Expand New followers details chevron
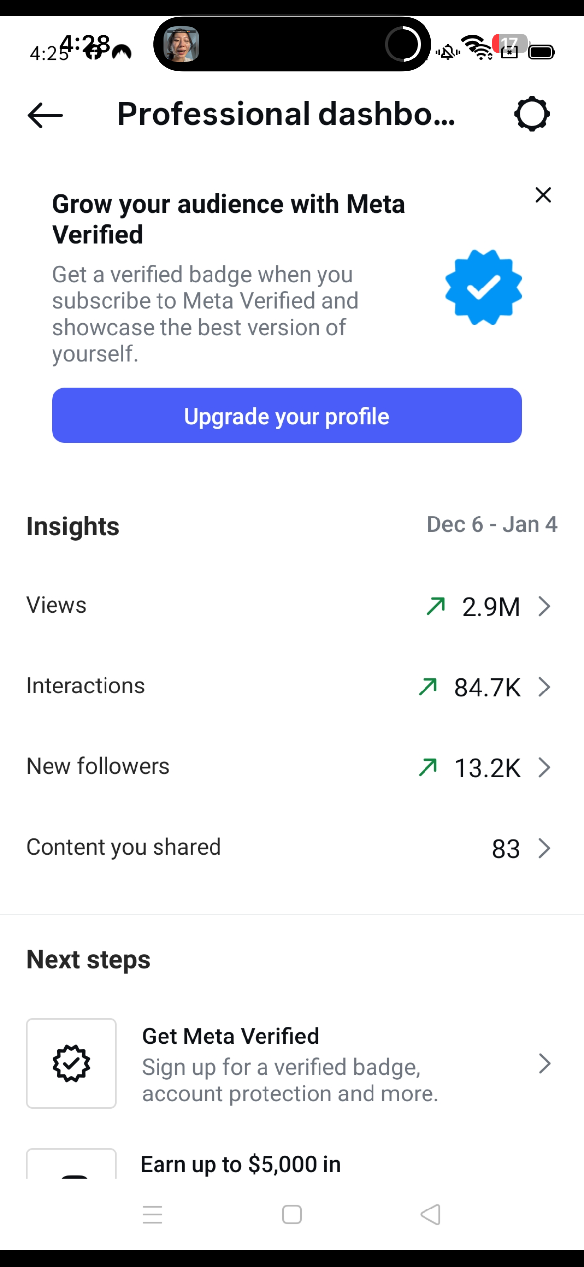The height and width of the screenshot is (1267, 584). point(544,768)
